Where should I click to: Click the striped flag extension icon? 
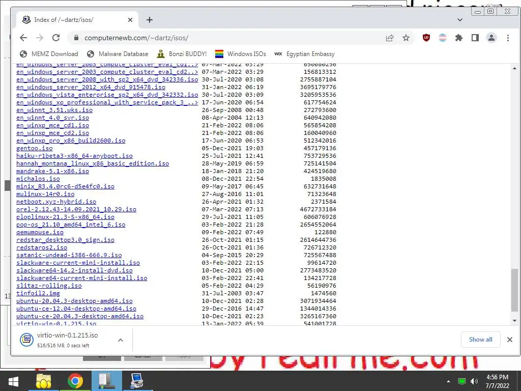click(x=443, y=38)
